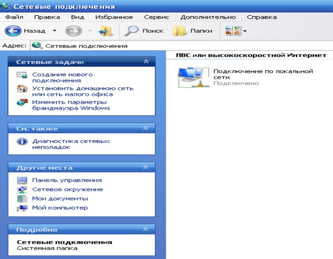Open the Избранное menu
The width and height of the screenshot is (333, 259).
pyautogui.click(x=114, y=17)
